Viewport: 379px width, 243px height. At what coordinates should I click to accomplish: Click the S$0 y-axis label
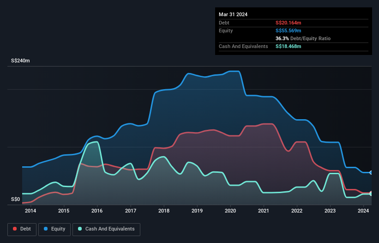16,200
